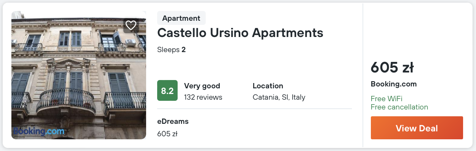
Task: Click the Free cancellation text
Action: tap(399, 107)
